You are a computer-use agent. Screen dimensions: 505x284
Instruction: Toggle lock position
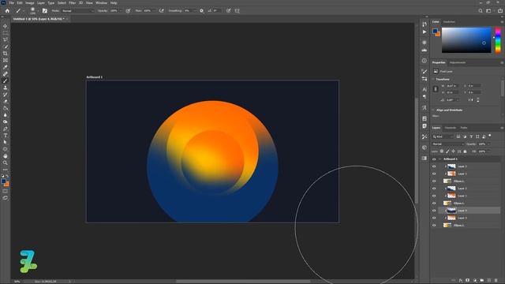(453, 151)
